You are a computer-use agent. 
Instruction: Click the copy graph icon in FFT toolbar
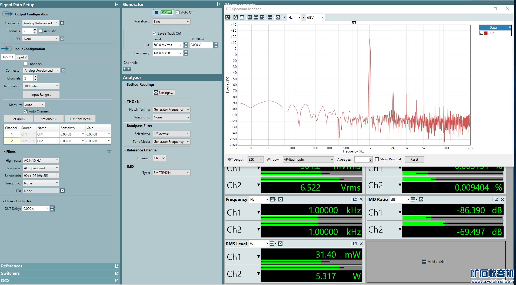pyautogui.click(x=236, y=17)
